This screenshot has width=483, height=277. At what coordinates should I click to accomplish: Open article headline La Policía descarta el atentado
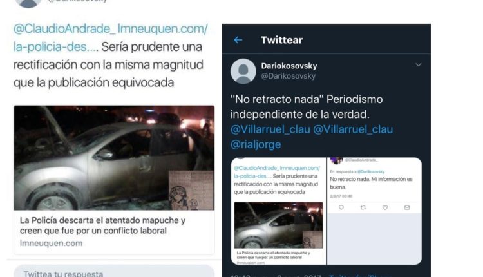click(102, 225)
